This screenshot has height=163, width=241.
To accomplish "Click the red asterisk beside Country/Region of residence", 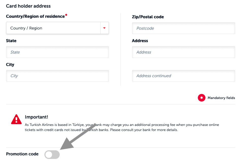I will (x=66, y=15).
